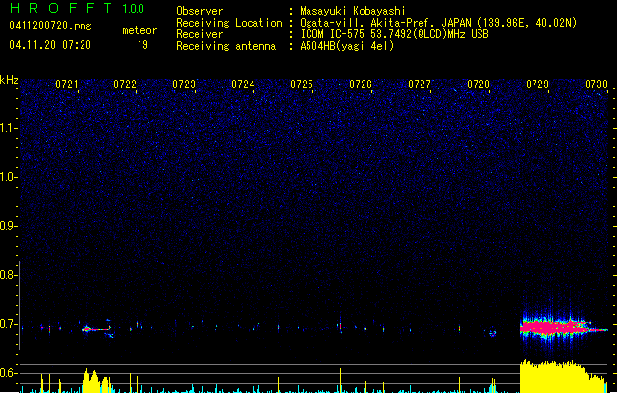Click the 0.7 kHz frequency axis label
Screen dimensions: 618x393
tap(8, 324)
